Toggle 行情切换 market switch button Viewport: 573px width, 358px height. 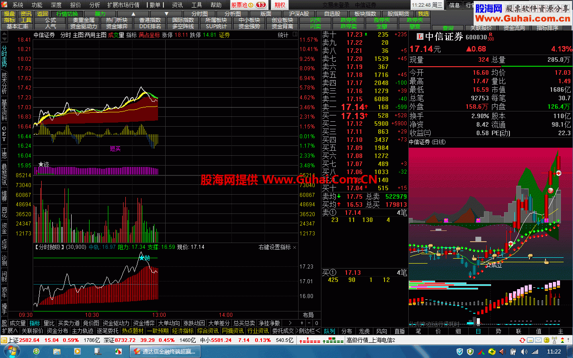pos(67,14)
